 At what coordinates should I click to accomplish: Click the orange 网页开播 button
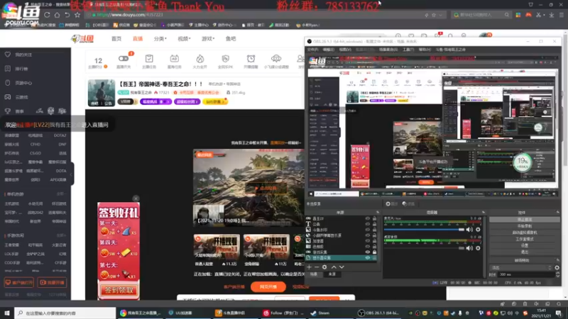(x=268, y=287)
